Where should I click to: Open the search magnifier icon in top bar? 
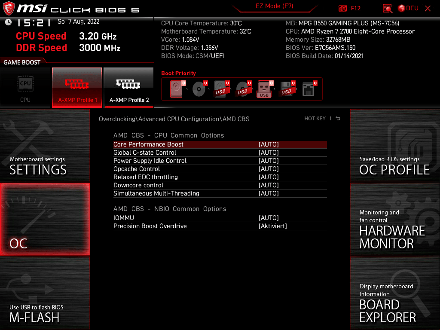(387, 8)
